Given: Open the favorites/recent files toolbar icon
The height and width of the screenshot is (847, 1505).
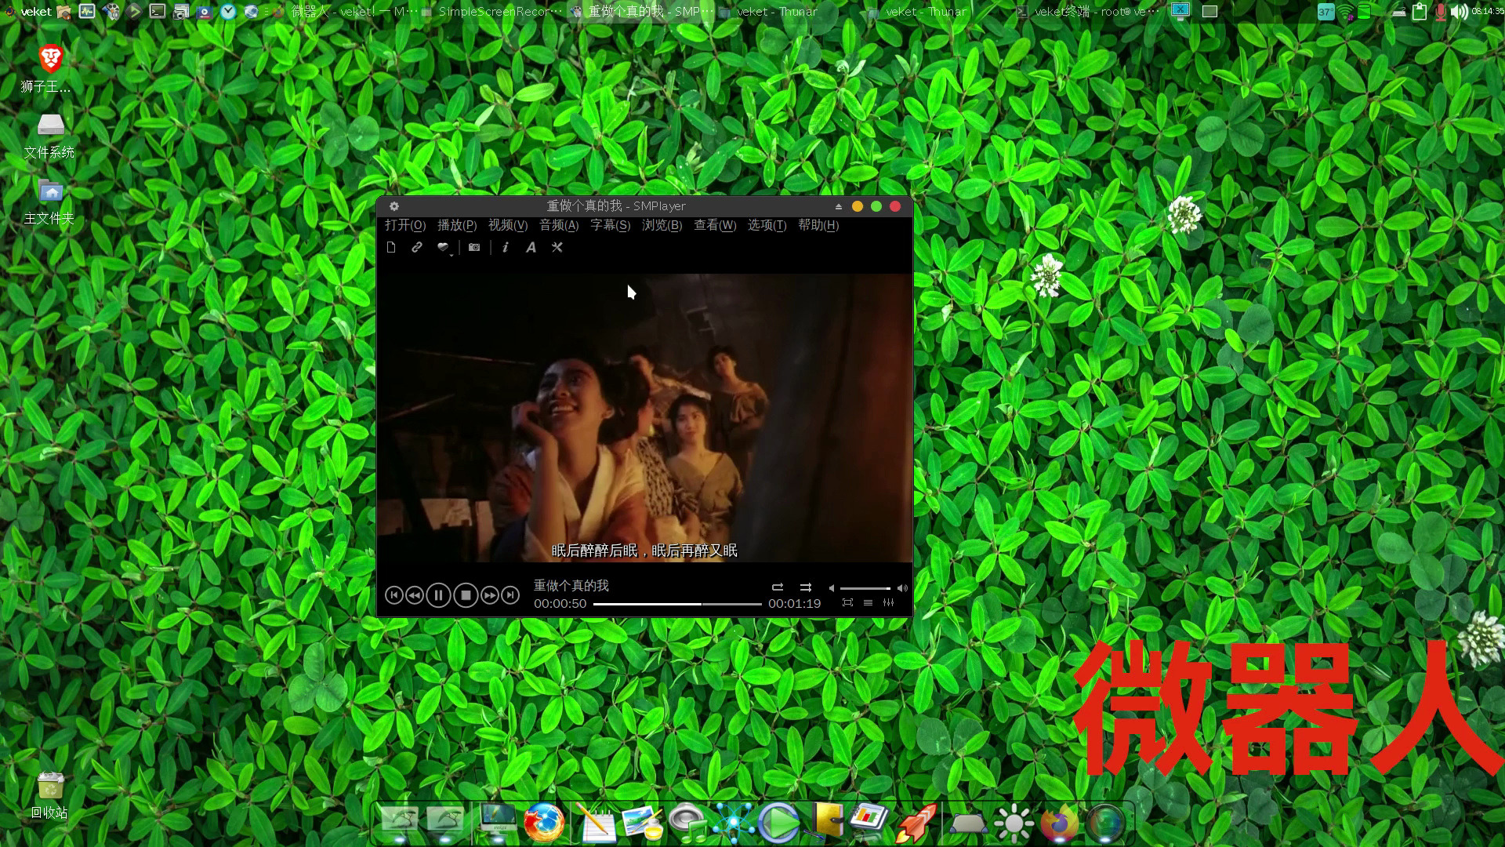Looking at the screenshot, I should (x=443, y=247).
